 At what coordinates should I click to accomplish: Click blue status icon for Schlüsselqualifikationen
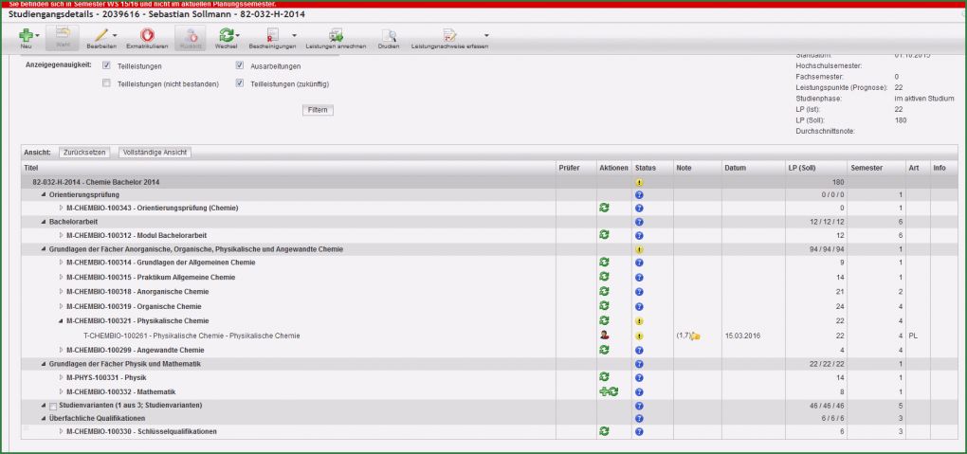(x=639, y=432)
